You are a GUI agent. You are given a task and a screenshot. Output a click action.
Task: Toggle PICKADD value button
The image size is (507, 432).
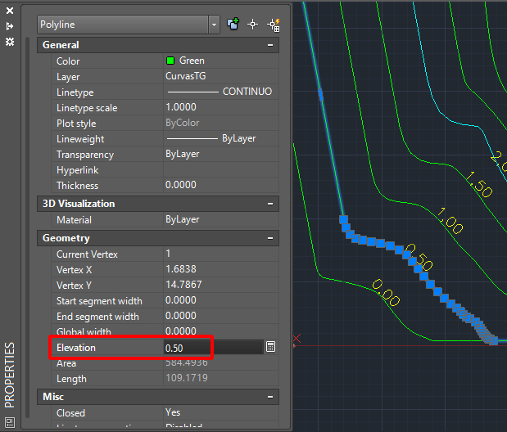click(233, 25)
